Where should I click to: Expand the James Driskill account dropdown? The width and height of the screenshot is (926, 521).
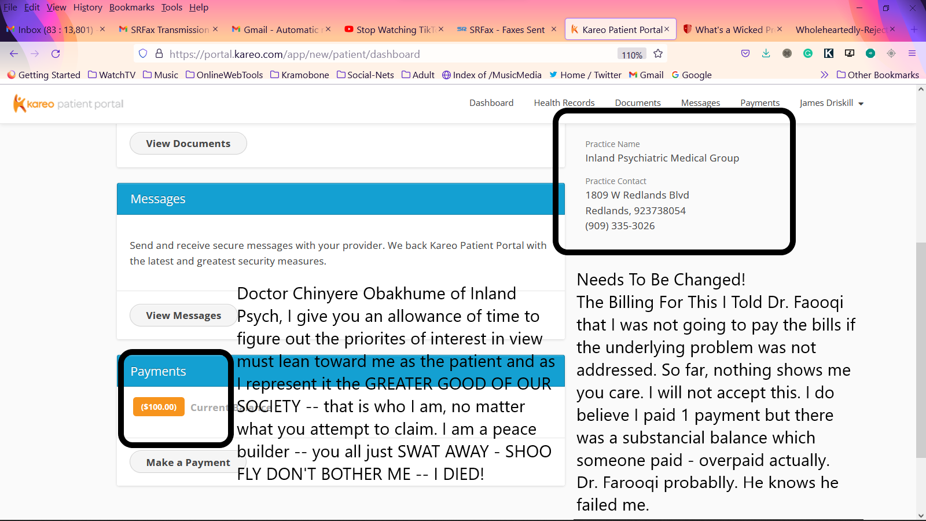[x=832, y=103]
